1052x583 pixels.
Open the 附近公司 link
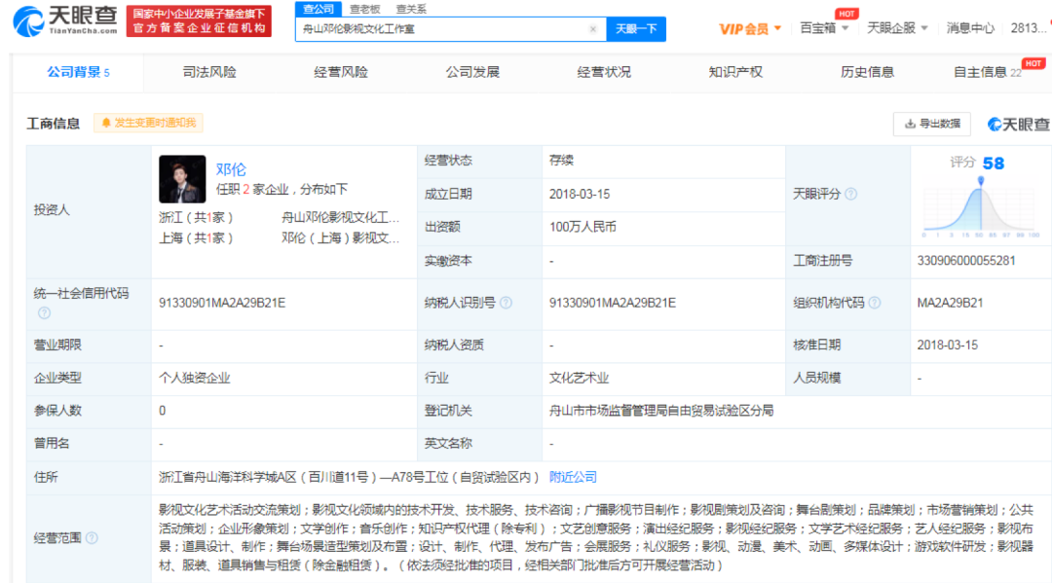pos(573,477)
